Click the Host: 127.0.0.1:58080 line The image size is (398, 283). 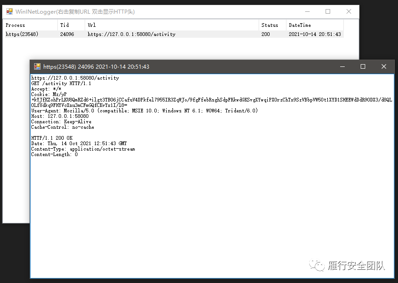pos(60,116)
